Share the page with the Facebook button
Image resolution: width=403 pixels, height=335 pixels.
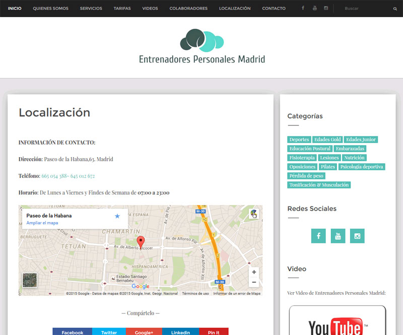coord(72,332)
